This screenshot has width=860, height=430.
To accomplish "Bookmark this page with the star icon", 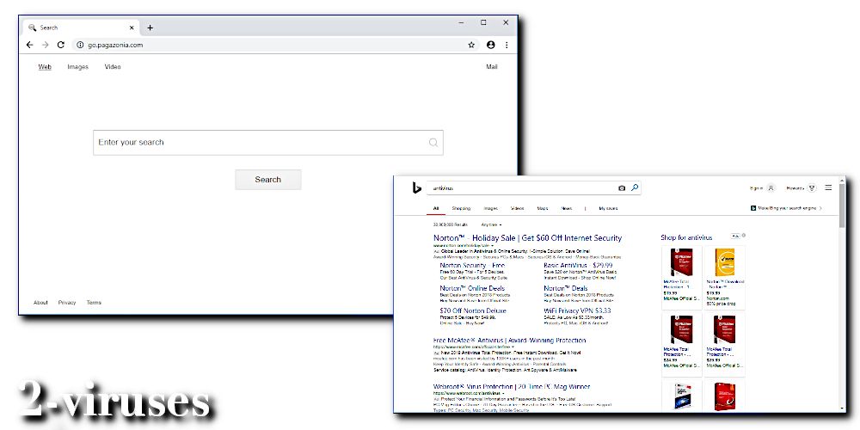I will 471,45.
